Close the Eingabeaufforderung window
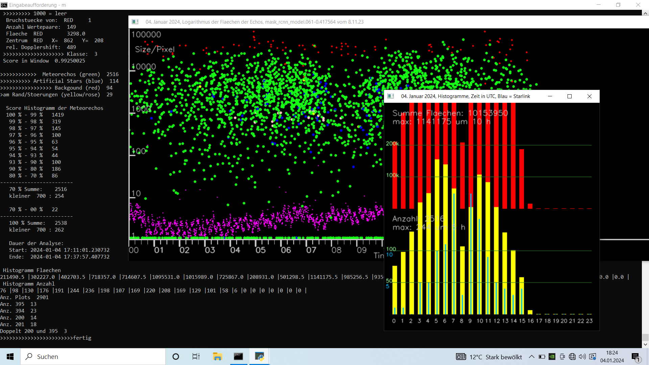This screenshot has height=365, width=649. tap(638, 5)
